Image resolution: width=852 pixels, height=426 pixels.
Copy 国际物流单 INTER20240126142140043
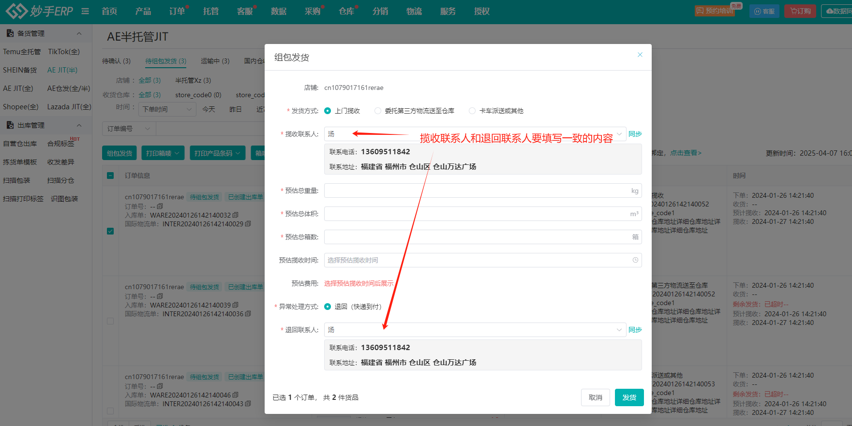click(248, 404)
